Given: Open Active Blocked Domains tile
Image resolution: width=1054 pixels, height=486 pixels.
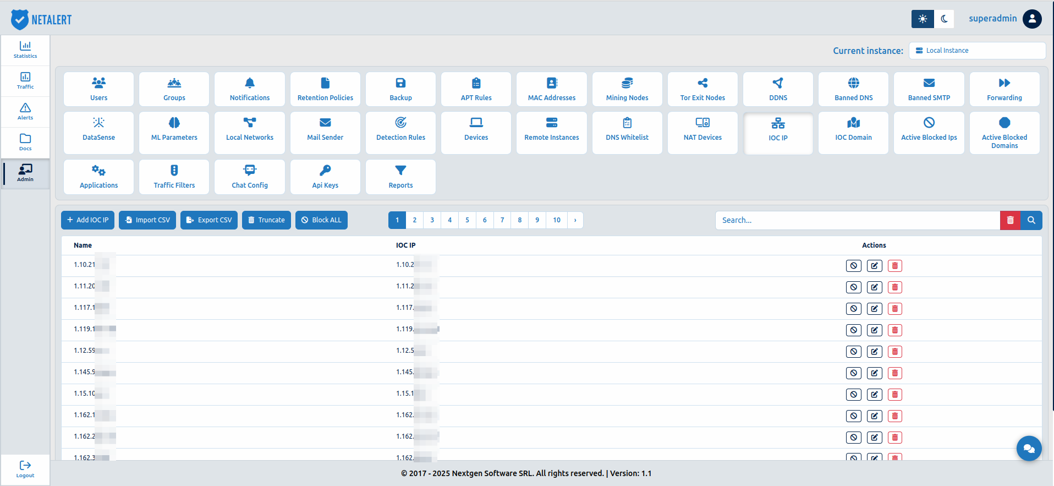Looking at the screenshot, I should [x=1004, y=133].
